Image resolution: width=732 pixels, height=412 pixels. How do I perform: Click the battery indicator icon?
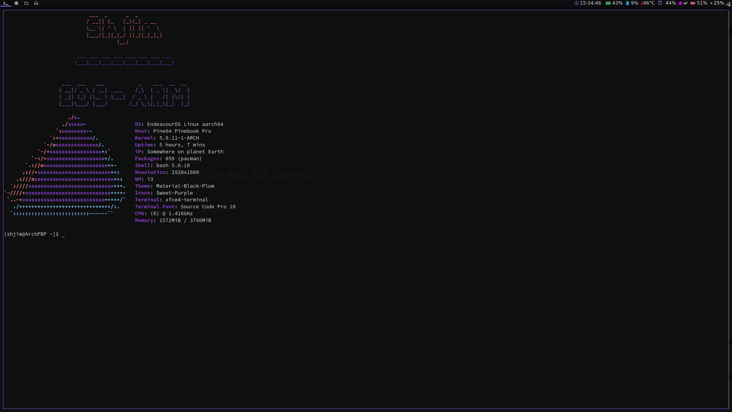(693, 3)
